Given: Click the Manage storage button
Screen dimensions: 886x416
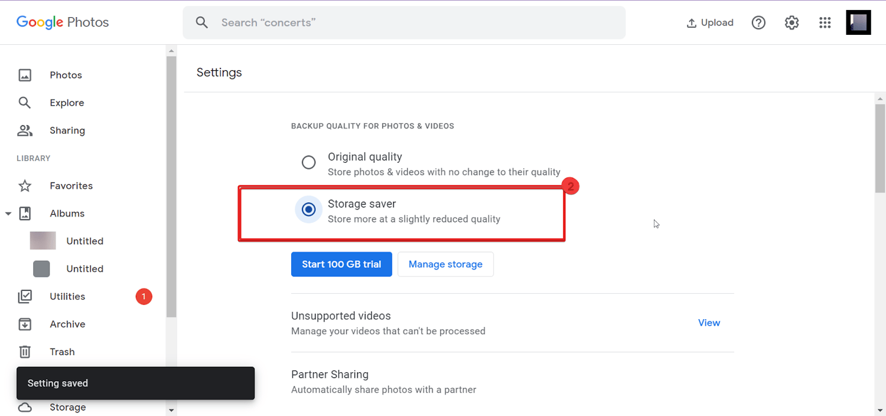Looking at the screenshot, I should click(x=445, y=264).
